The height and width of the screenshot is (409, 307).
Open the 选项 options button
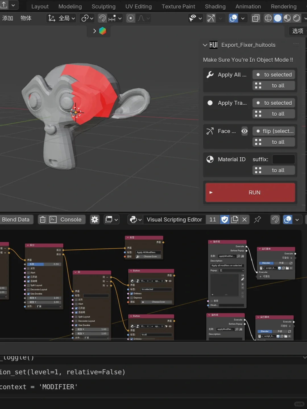coord(297,31)
